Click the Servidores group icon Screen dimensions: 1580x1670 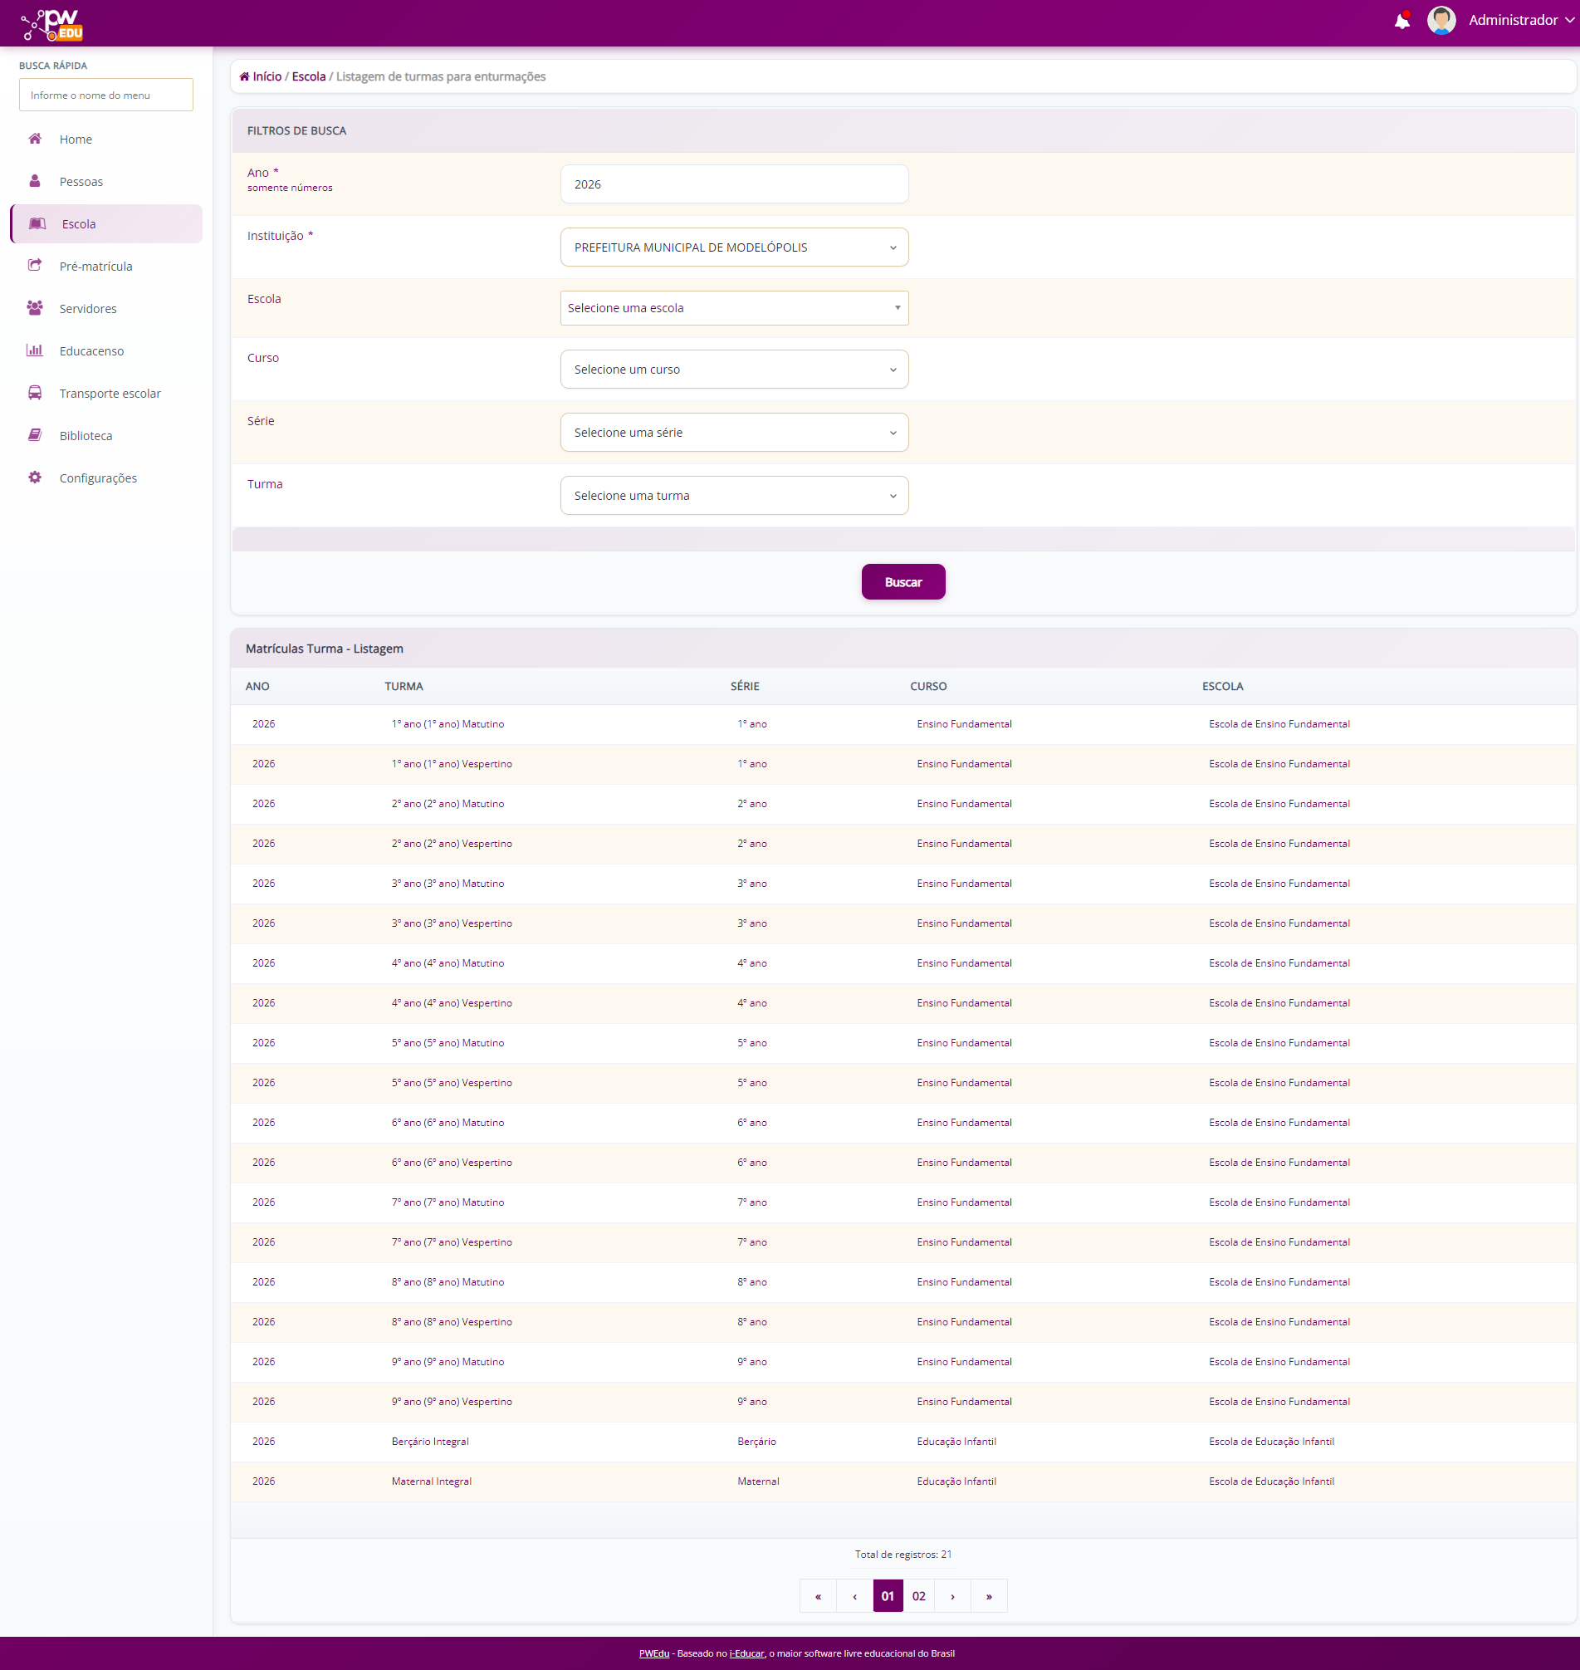tap(35, 308)
